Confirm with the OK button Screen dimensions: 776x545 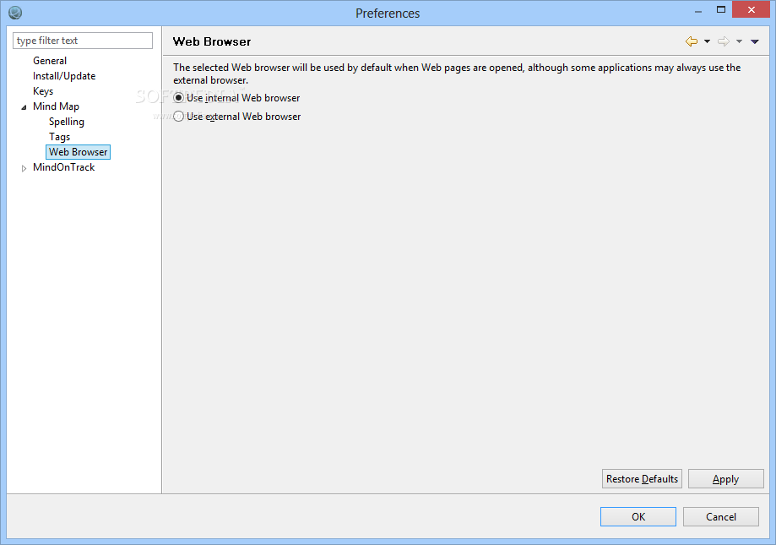pos(638,516)
